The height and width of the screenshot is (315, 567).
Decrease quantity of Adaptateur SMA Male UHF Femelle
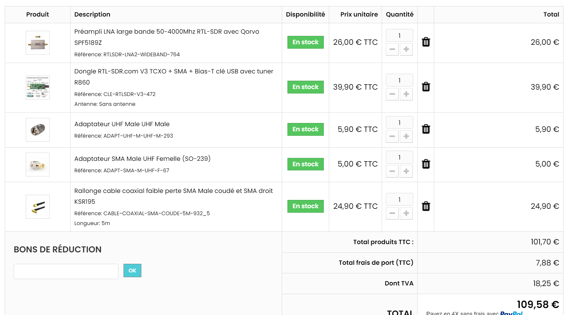(392, 171)
